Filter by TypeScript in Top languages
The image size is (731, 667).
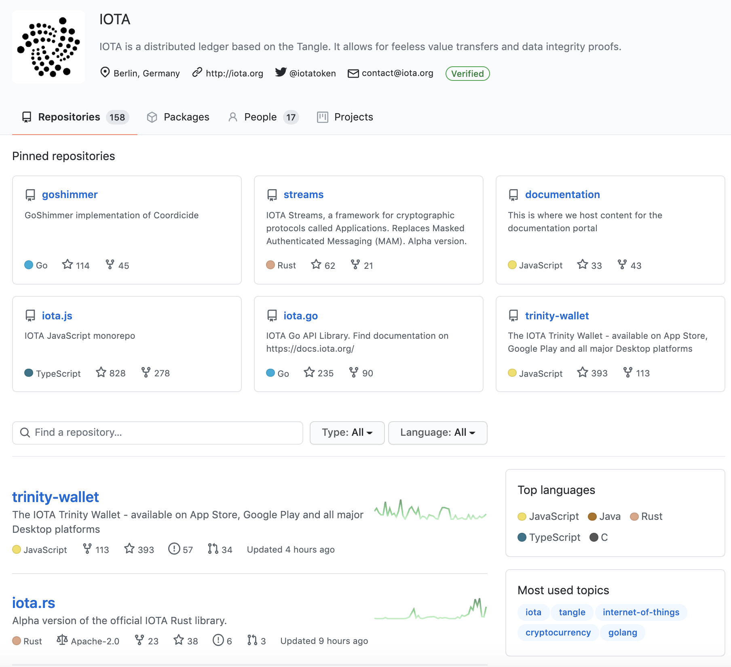[x=549, y=537]
